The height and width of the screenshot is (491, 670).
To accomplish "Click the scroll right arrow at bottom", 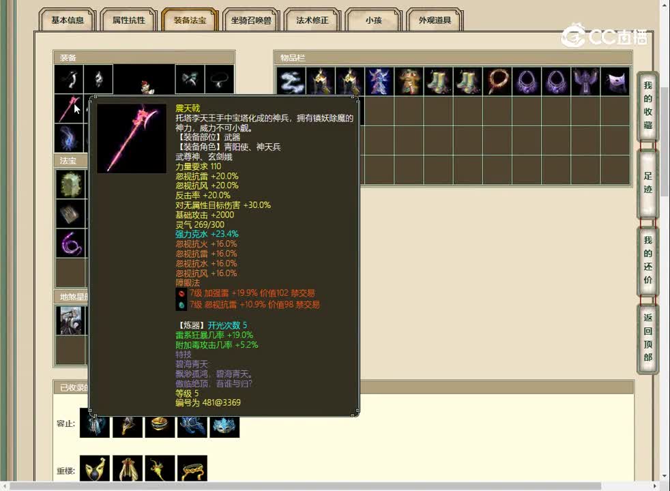I will (x=656, y=486).
